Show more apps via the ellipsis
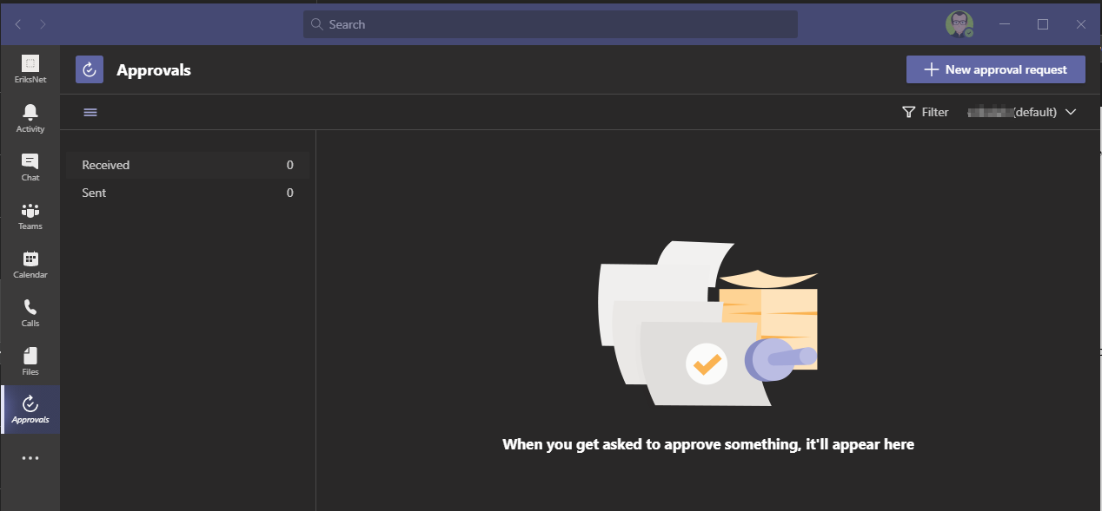Viewport: 1102px width, 511px height. coord(30,458)
